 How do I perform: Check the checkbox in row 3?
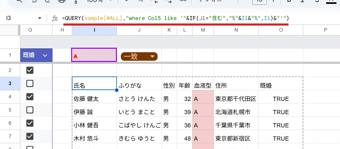[x=30, y=84]
